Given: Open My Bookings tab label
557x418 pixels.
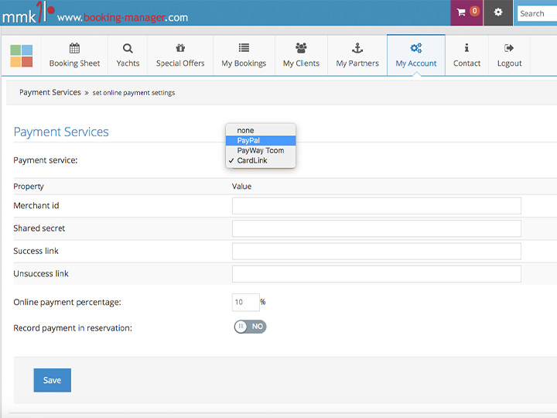Looking at the screenshot, I should (244, 63).
